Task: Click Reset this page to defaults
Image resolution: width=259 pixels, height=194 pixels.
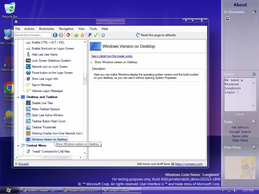Action: click(x=156, y=35)
